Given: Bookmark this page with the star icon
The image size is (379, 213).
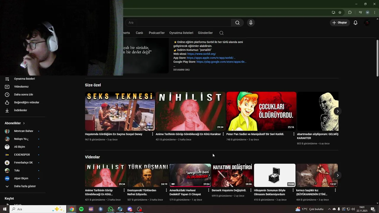Looking at the screenshot, I should coord(340,12).
